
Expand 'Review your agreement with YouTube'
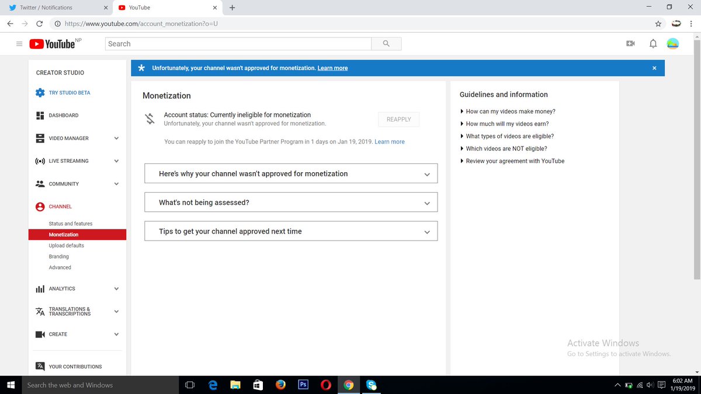coord(512,161)
